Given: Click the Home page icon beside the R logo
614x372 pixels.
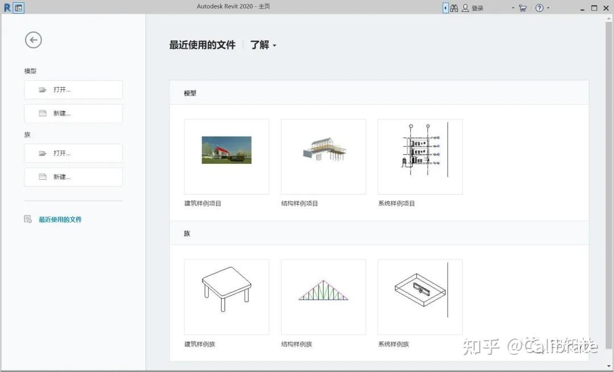Looking at the screenshot, I should coord(18,7).
